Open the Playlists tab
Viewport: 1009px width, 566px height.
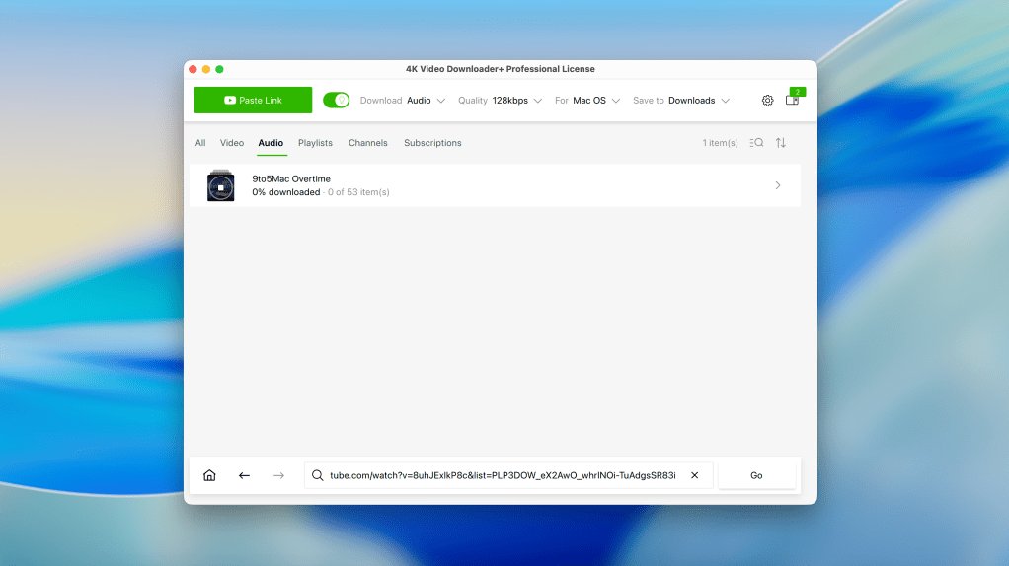pos(315,143)
